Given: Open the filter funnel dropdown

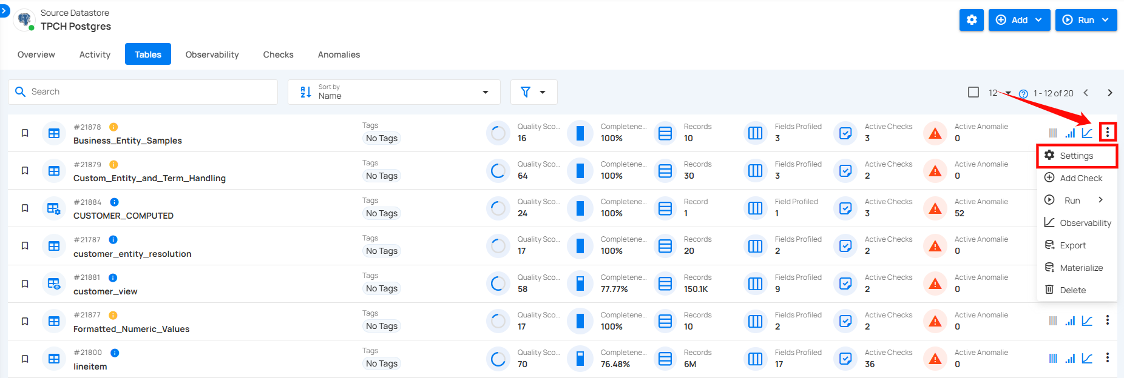Looking at the screenshot, I should pos(533,92).
